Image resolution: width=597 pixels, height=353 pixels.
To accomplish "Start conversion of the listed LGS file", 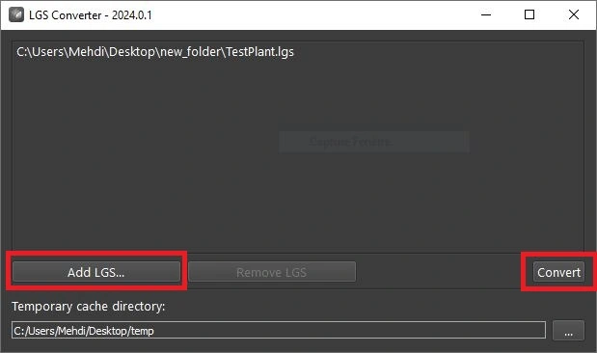I will [558, 272].
